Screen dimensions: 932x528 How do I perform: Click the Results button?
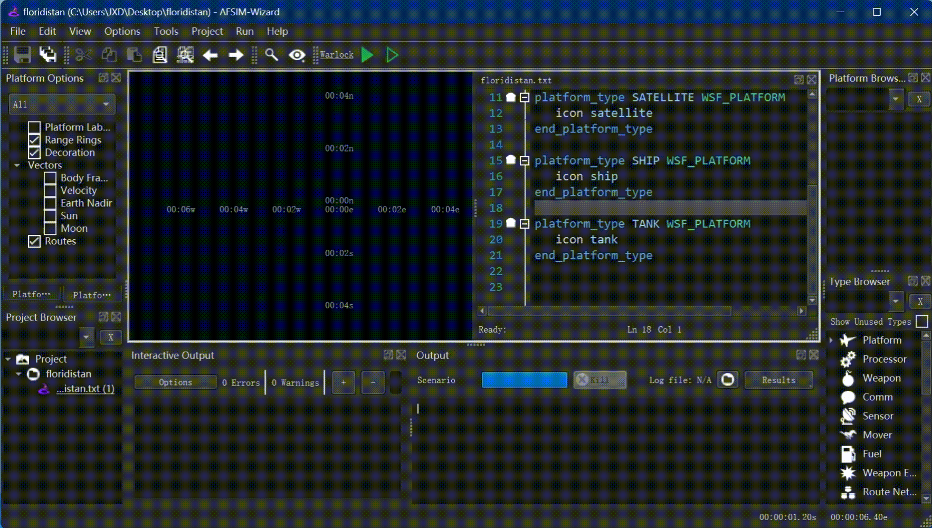[x=778, y=380]
